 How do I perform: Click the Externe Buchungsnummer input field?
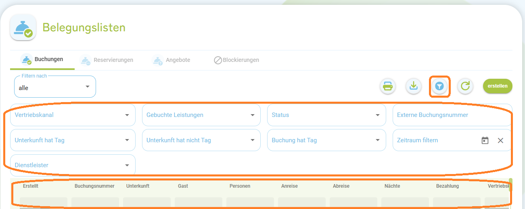452,115
